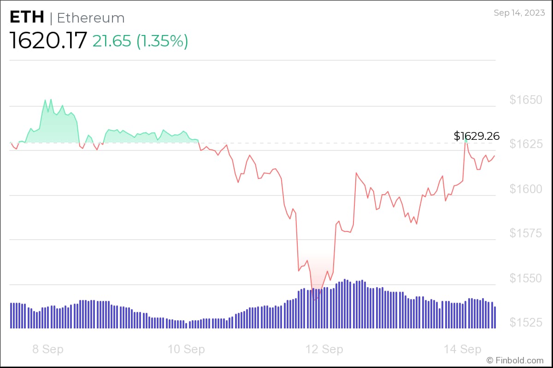Click the Sep 14, 2023 date label

(519, 13)
